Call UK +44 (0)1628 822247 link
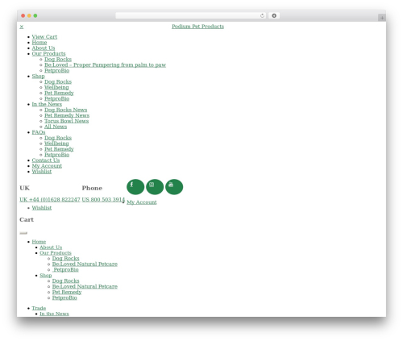The image size is (403, 341). [50, 200]
